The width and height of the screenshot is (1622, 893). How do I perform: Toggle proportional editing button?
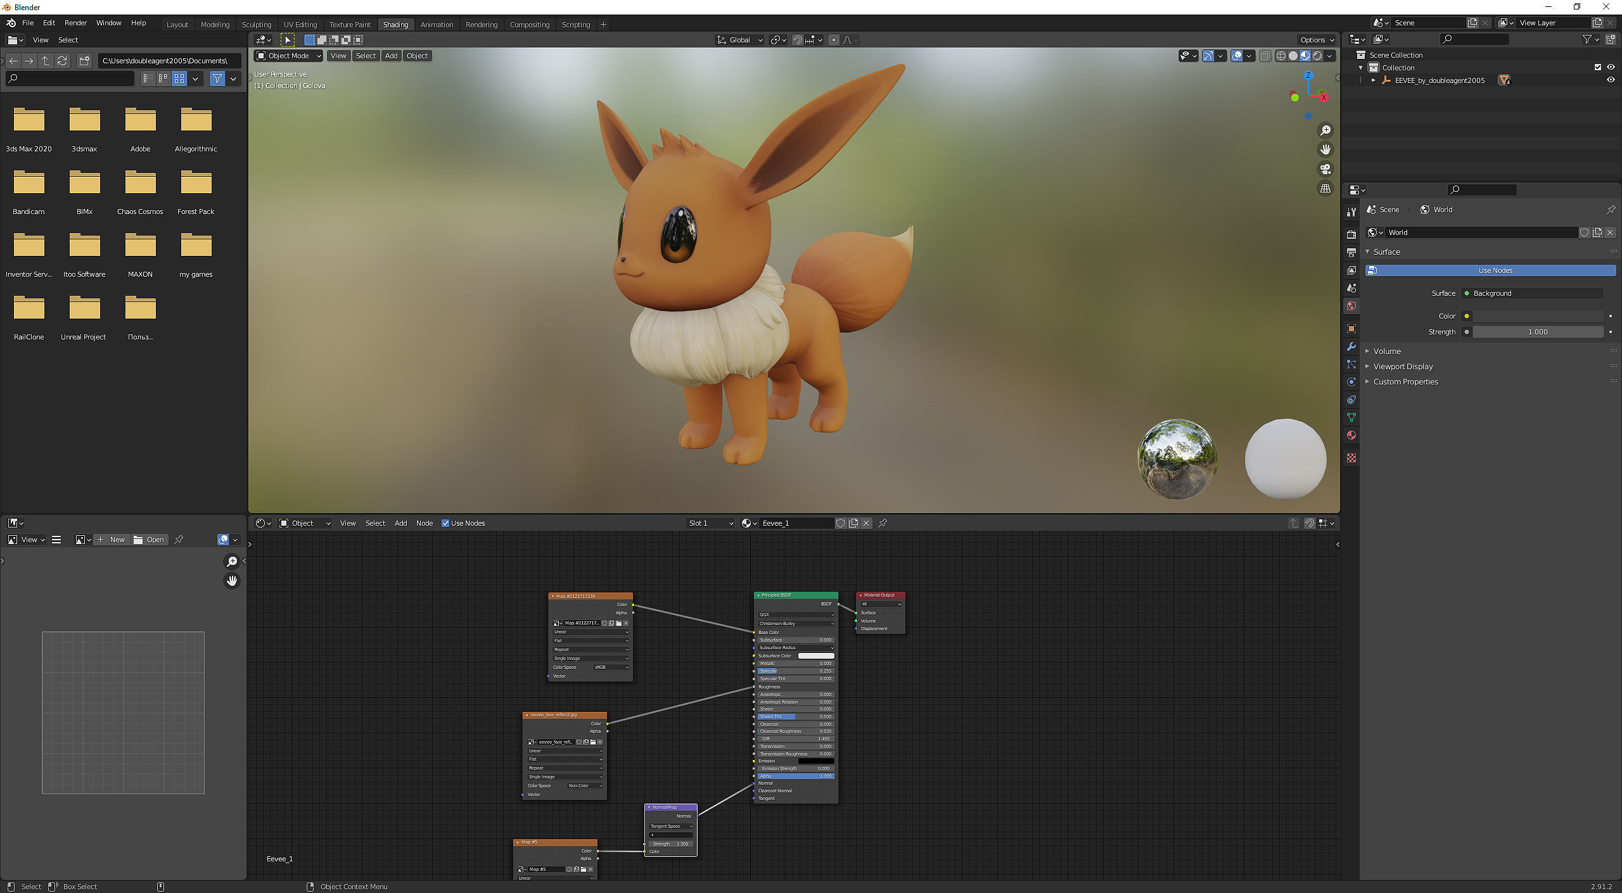click(834, 40)
